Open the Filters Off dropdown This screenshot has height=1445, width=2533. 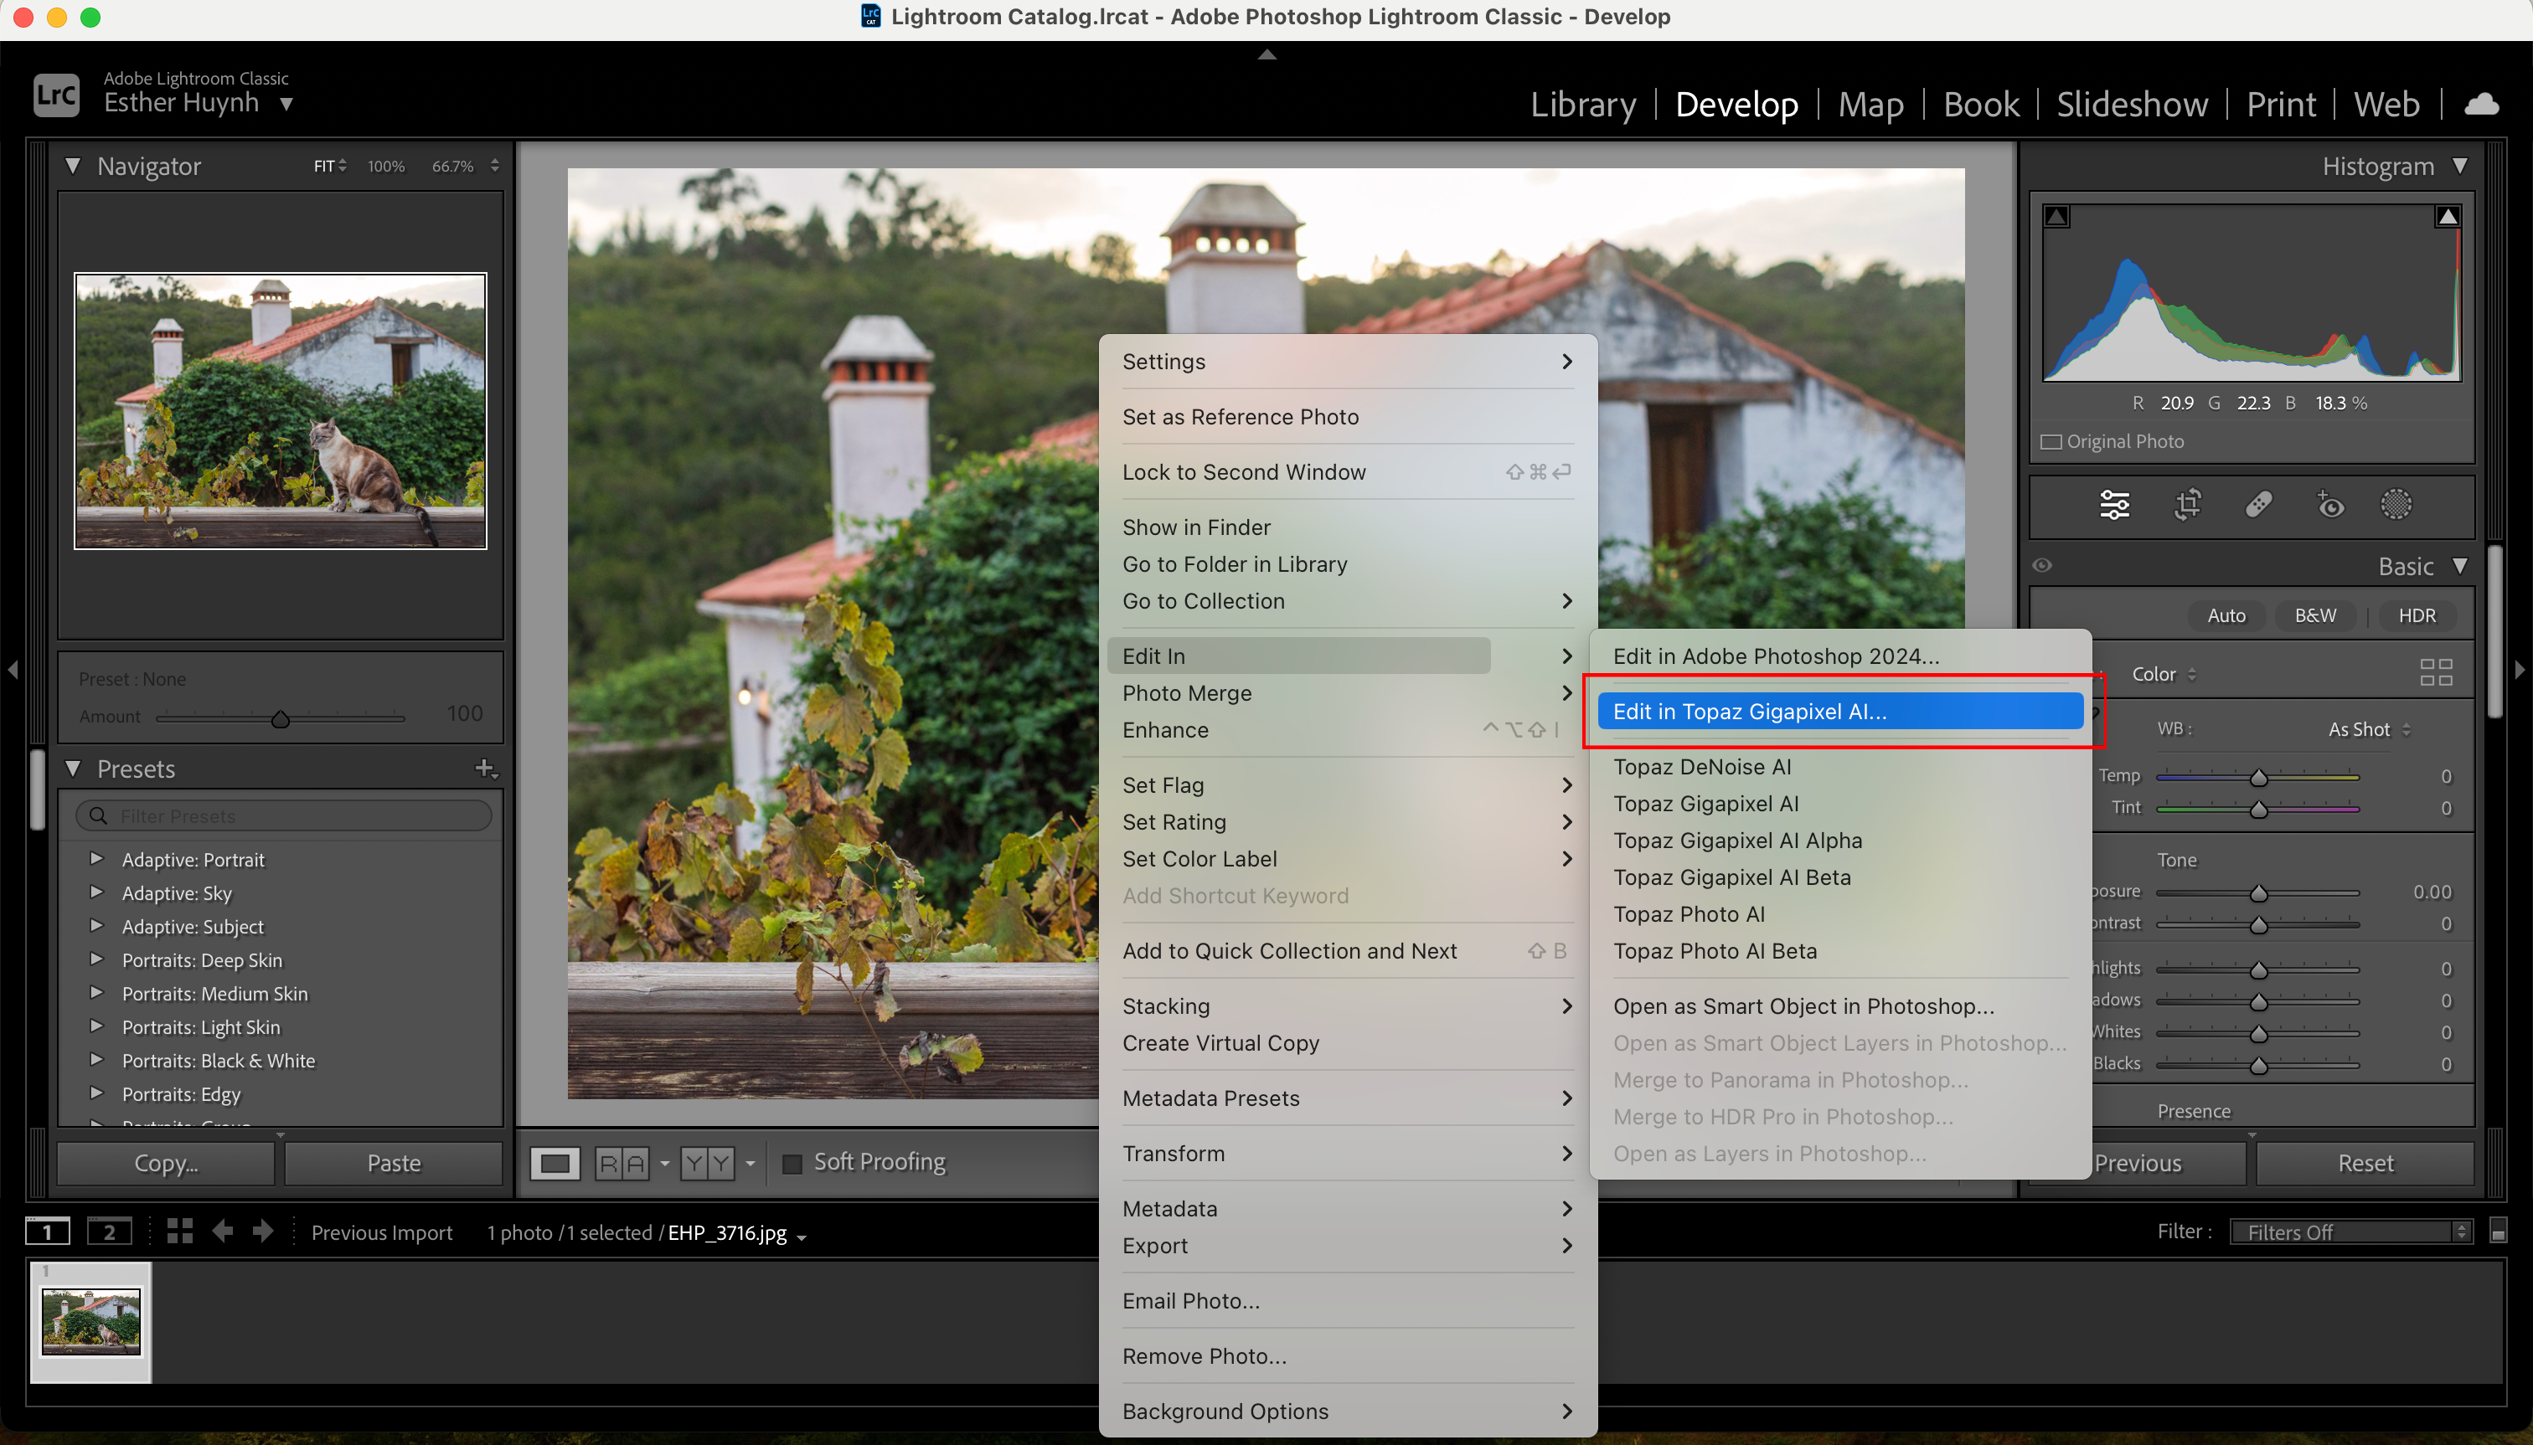(2349, 1232)
